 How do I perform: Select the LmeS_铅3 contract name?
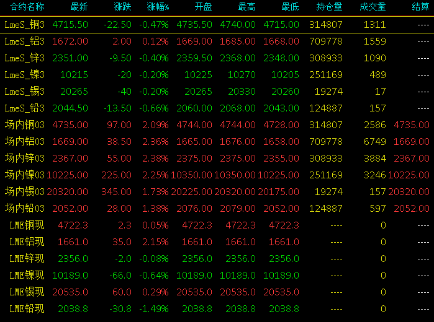pos(24,108)
